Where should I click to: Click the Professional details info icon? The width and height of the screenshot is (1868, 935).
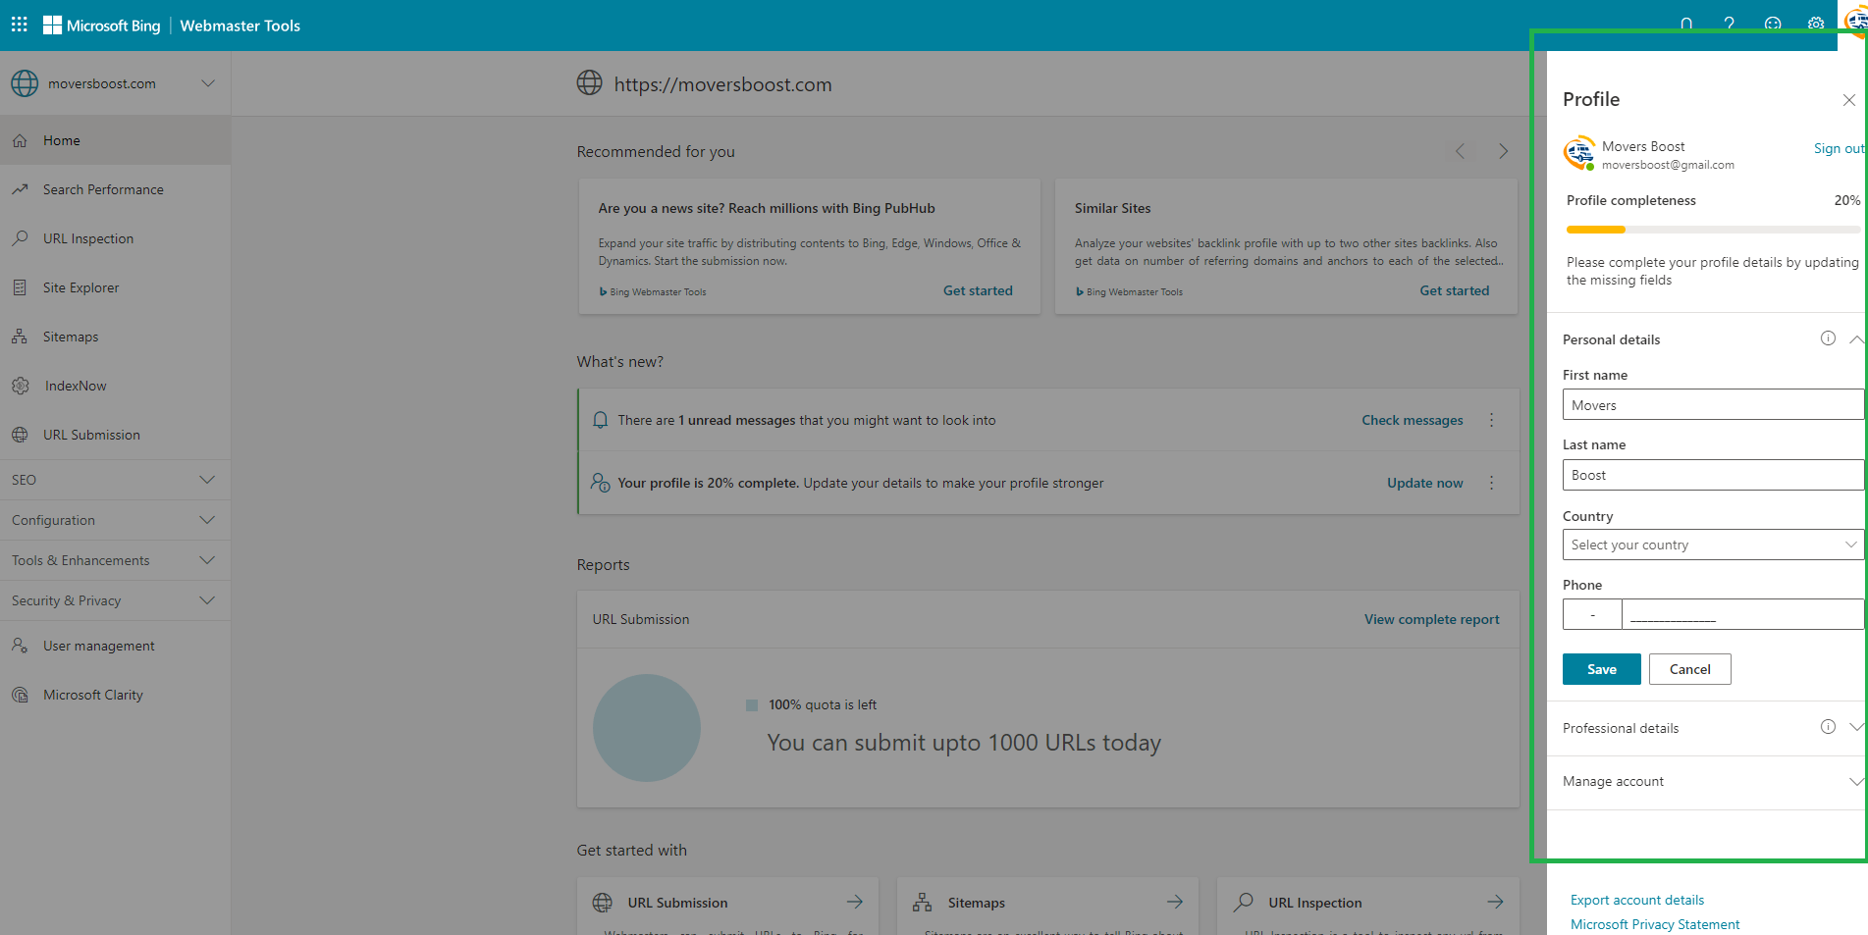click(1828, 727)
